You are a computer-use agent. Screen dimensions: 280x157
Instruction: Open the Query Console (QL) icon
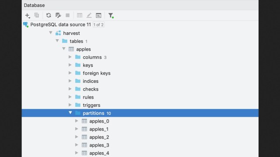pyautogui.click(x=98, y=16)
